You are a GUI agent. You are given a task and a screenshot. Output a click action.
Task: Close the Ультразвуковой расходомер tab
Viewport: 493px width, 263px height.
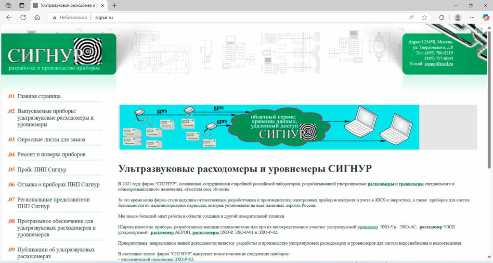[x=103, y=5]
